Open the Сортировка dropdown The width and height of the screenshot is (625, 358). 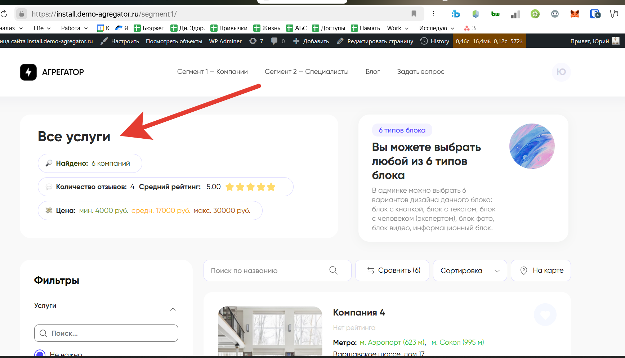coord(470,270)
